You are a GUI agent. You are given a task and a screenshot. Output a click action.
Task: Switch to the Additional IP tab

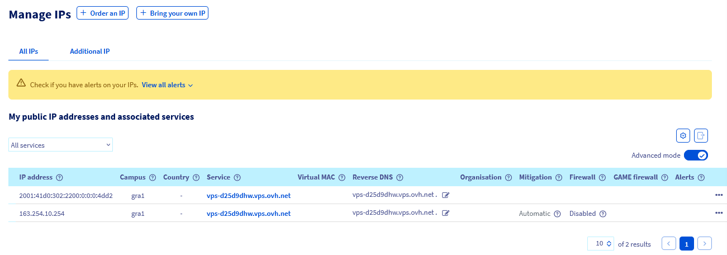89,51
